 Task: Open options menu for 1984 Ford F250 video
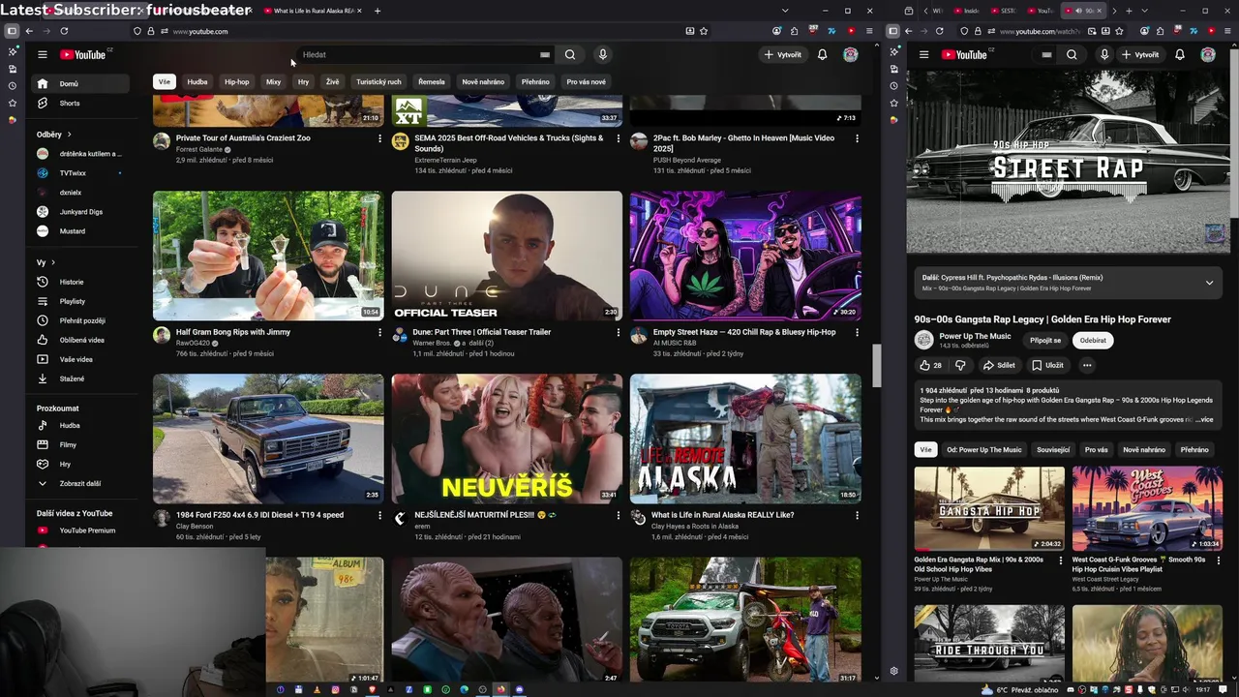pos(379,515)
